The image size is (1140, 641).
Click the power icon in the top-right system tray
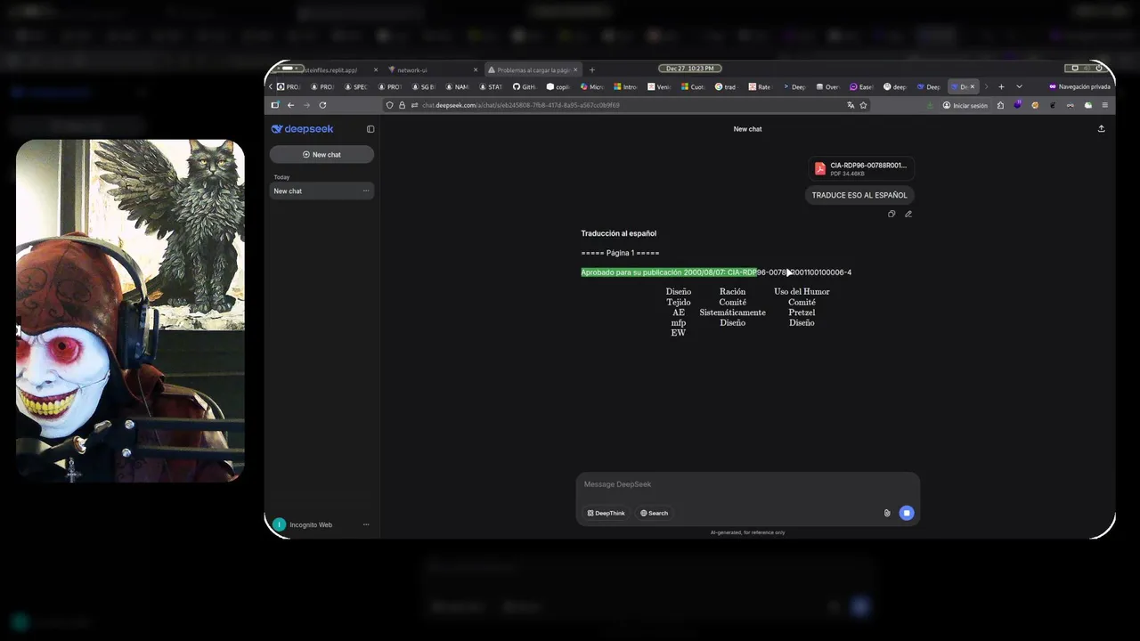[1100, 69]
